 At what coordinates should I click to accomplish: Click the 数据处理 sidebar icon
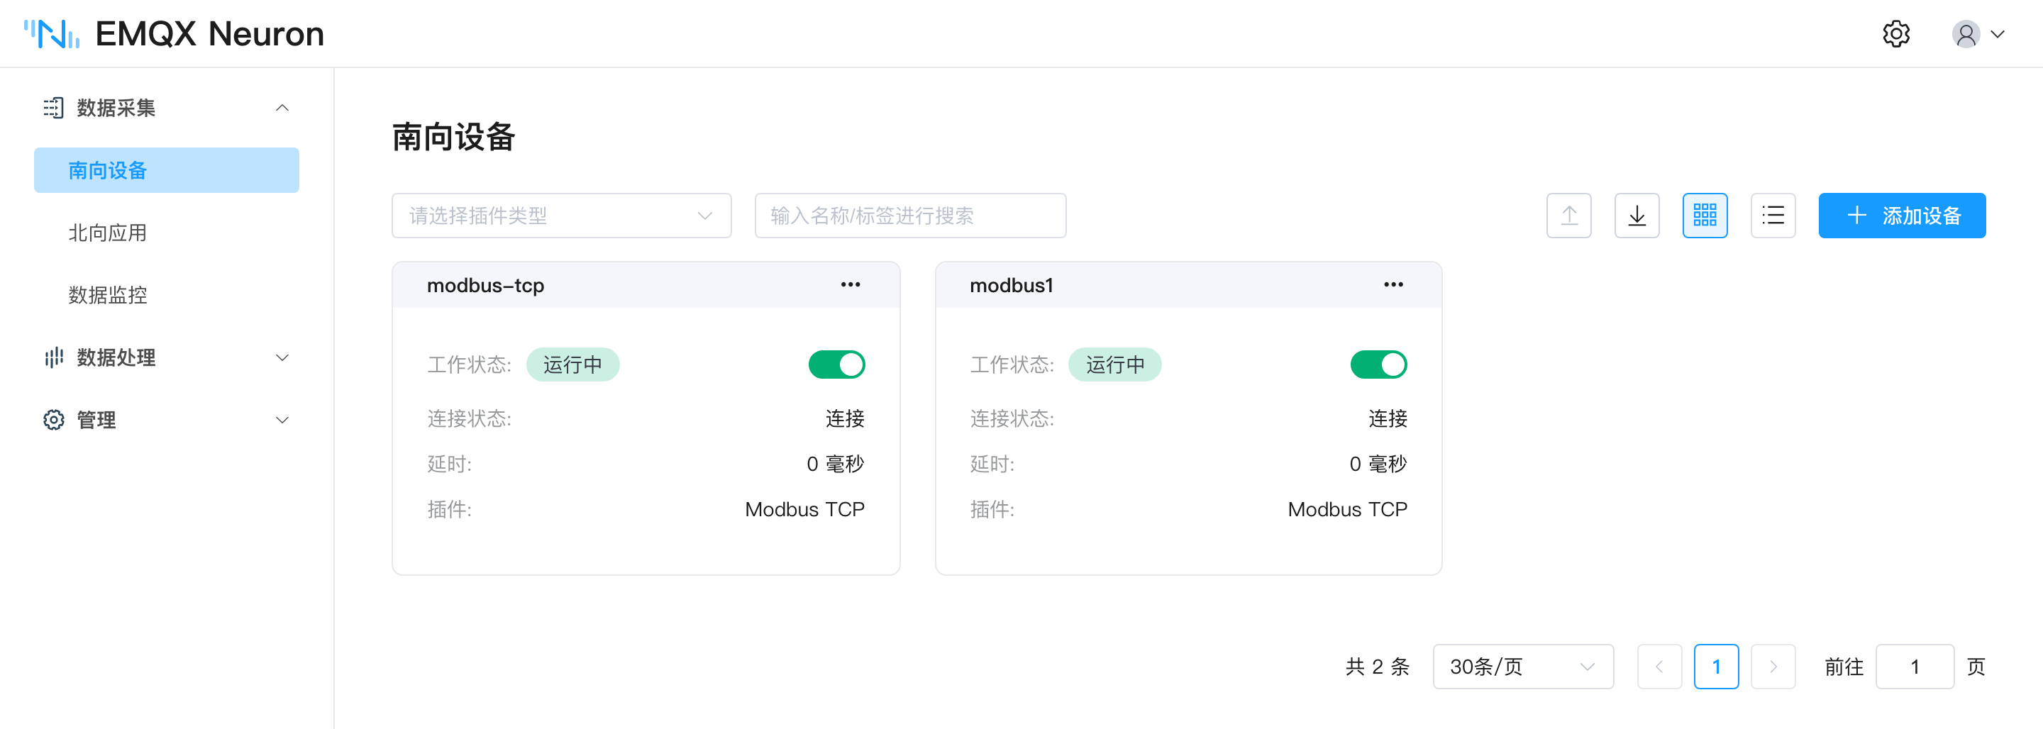pos(53,357)
